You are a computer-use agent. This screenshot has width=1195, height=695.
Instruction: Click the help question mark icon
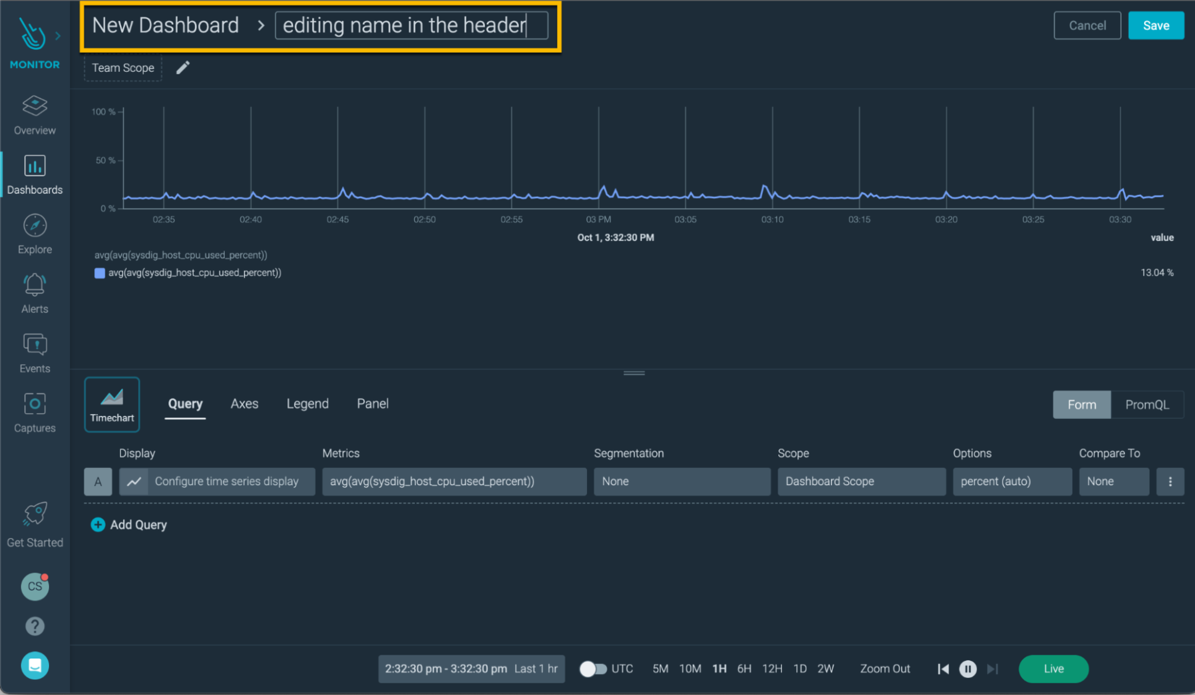(x=35, y=626)
